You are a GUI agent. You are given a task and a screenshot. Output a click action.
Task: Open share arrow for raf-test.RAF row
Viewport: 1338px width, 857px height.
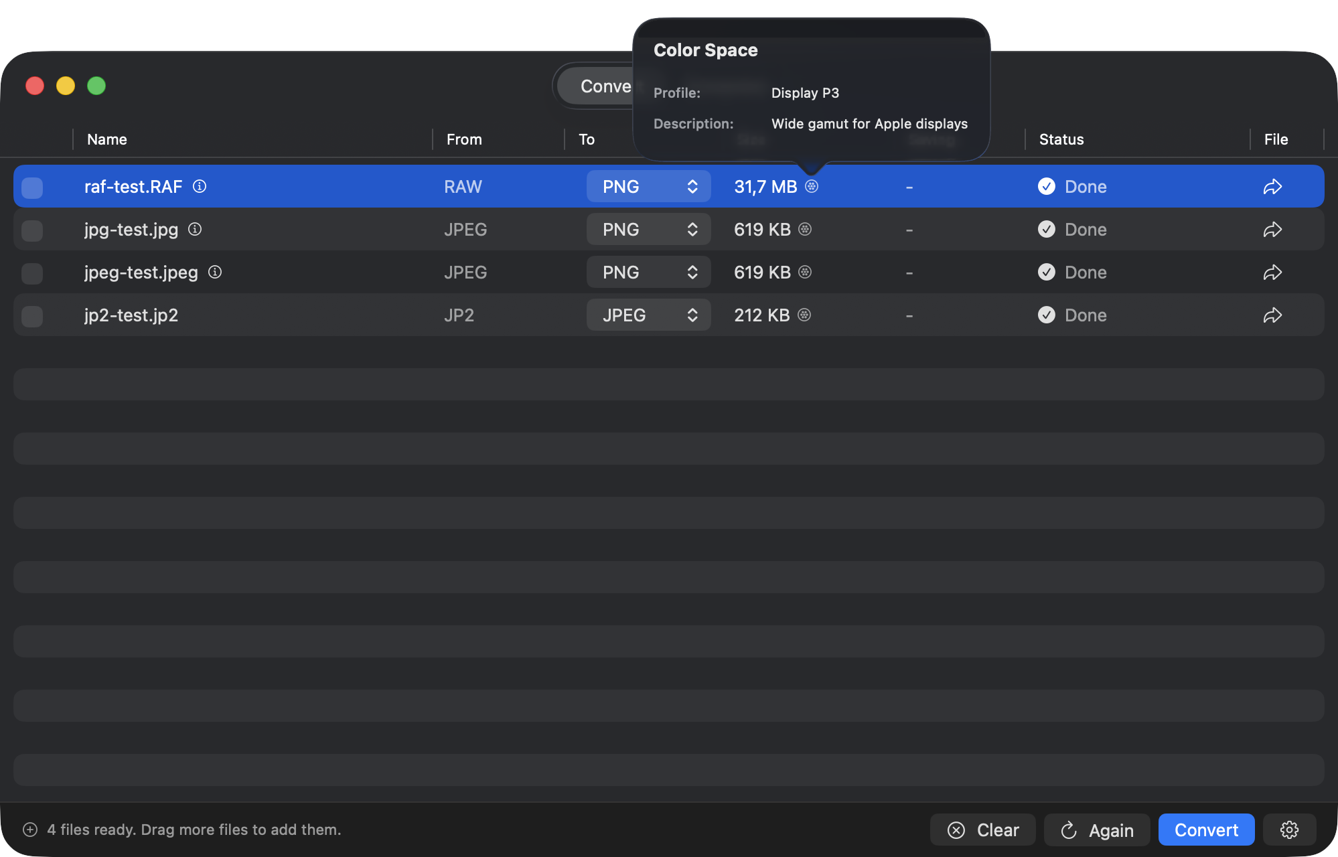[x=1272, y=187]
